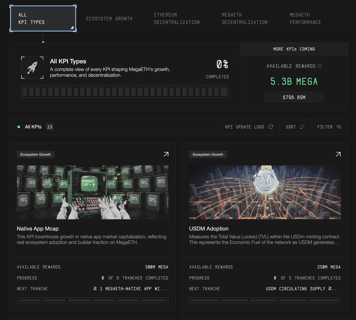Click the green dot beside All KPIs

pos(19,127)
